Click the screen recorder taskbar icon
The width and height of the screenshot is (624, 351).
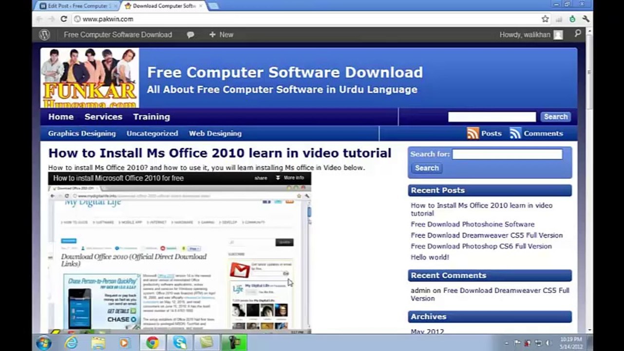coord(234,343)
